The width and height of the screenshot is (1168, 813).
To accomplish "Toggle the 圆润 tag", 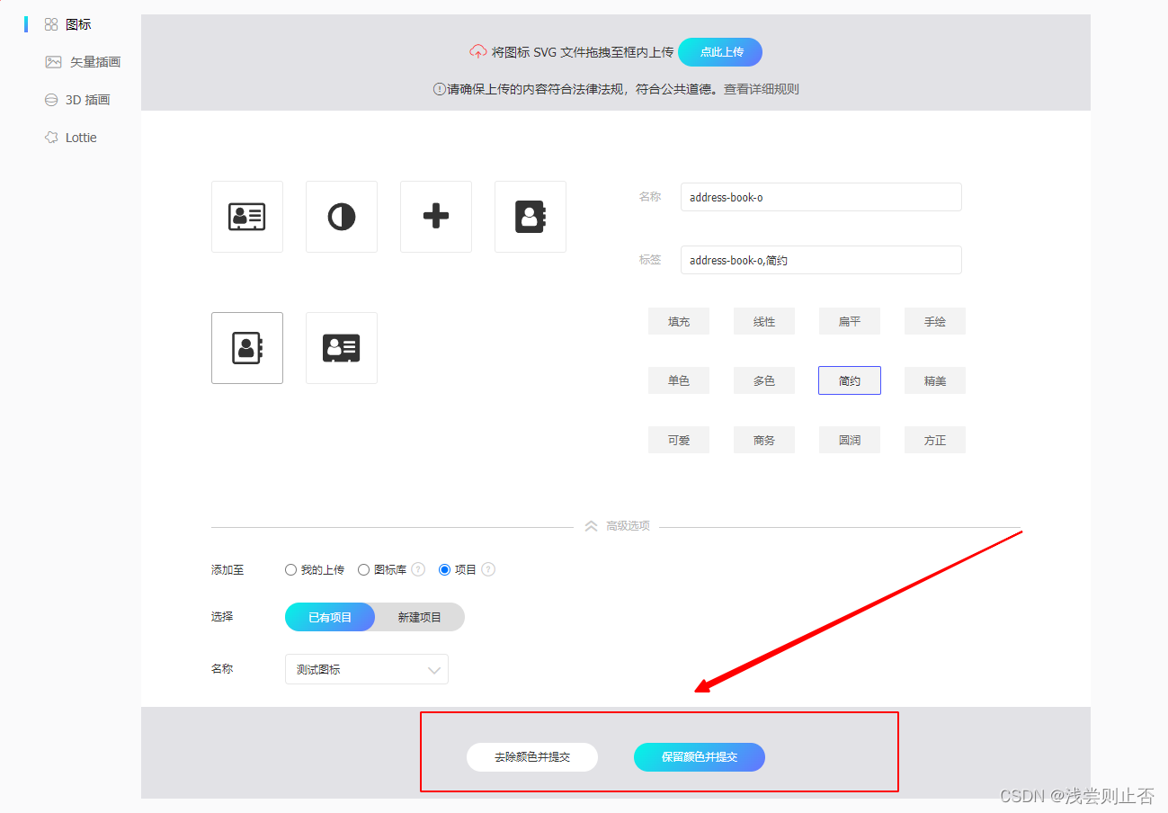I will (x=850, y=440).
